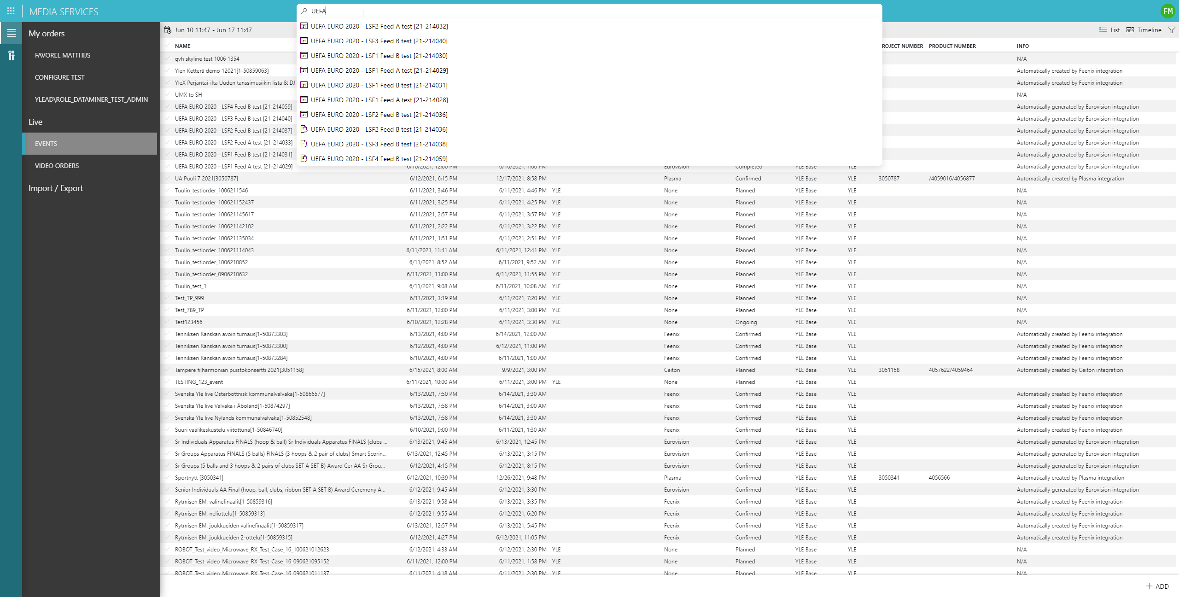The width and height of the screenshot is (1179, 597).
Task: Click the List view icon
Action: 1103,30
